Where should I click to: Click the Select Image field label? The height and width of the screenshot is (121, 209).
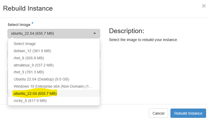pyautogui.click(x=19, y=25)
